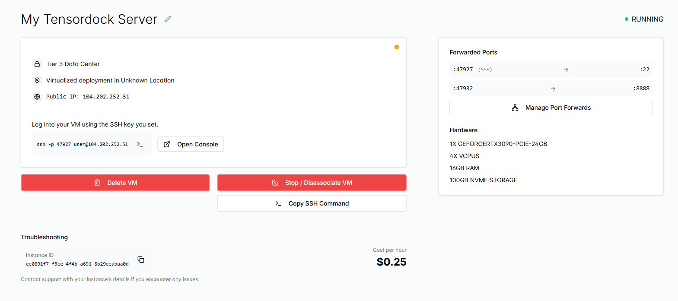Click the green RUNNING status indicator
Screen dimensions: 678x301
(x=644, y=19)
